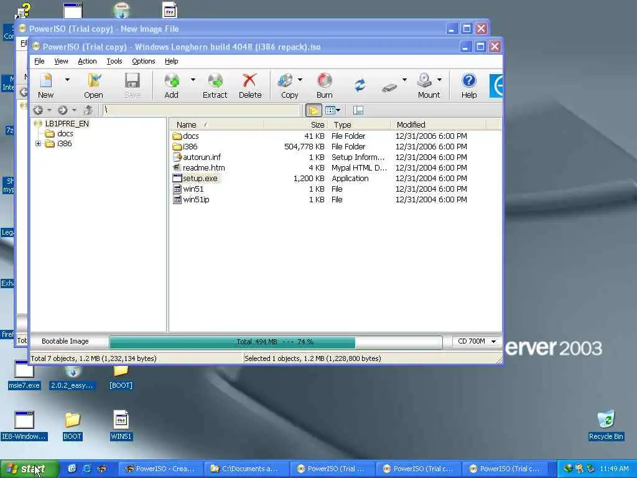This screenshot has width=637, height=478.
Task: Expand the i386 tree node
Action: (38, 144)
